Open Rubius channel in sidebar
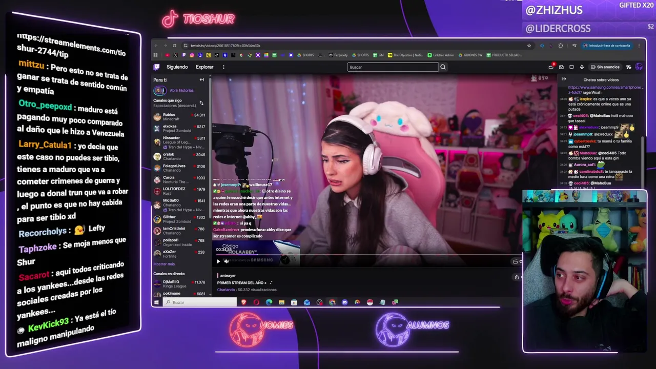656x369 pixels. pyautogui.click(x=179, y=117)
